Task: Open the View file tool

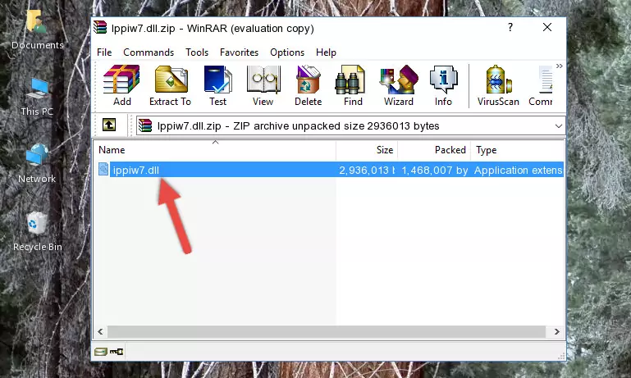Action: (263, 85)
